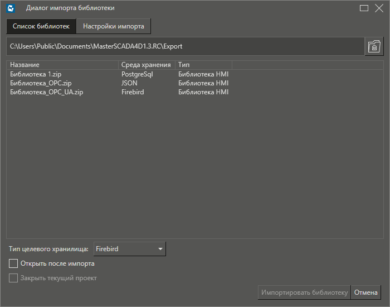Click the folder browse icon beside the path
Image resolution: width=390 pixels, height=307 pixels.
tap(374, 47)
